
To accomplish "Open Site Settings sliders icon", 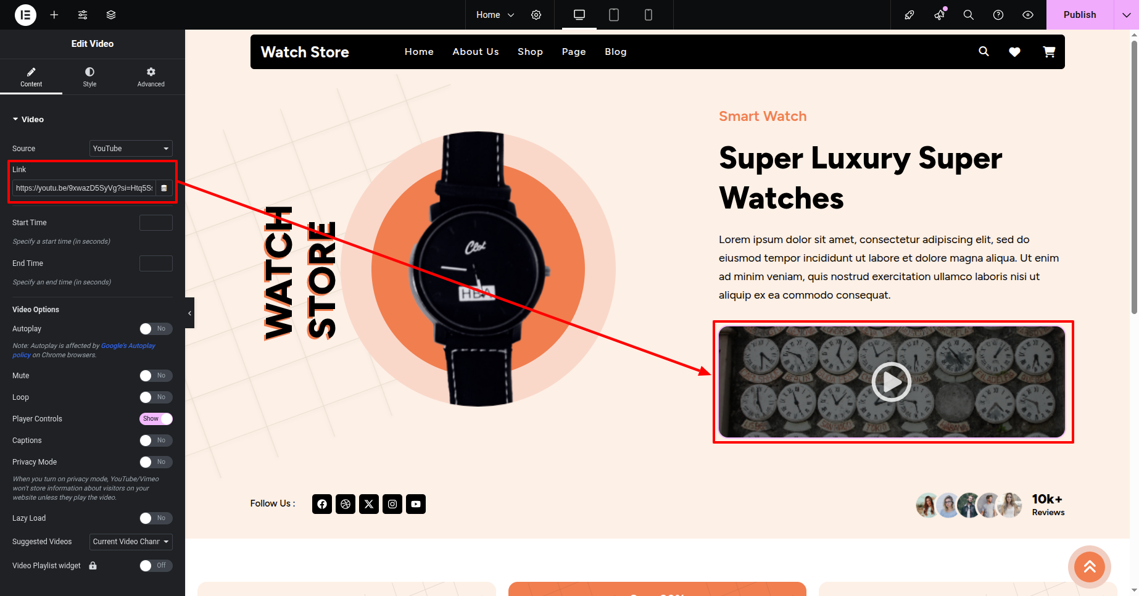I will (83, 15).
